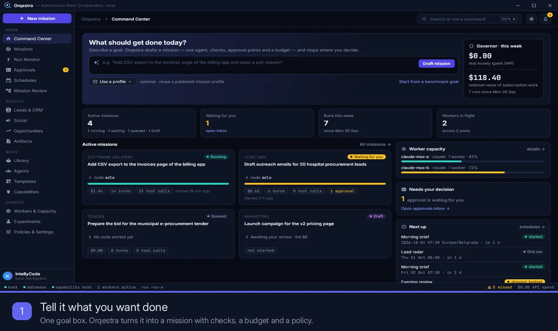Open Capabilities in the sidebar
558x331 pixels.
37,192
